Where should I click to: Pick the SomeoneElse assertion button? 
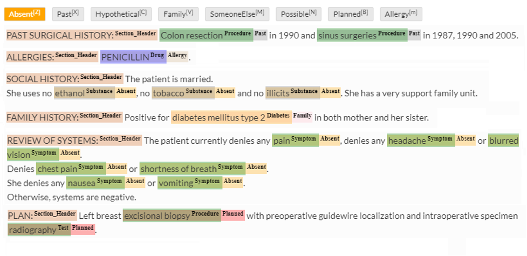pos(237,14)
